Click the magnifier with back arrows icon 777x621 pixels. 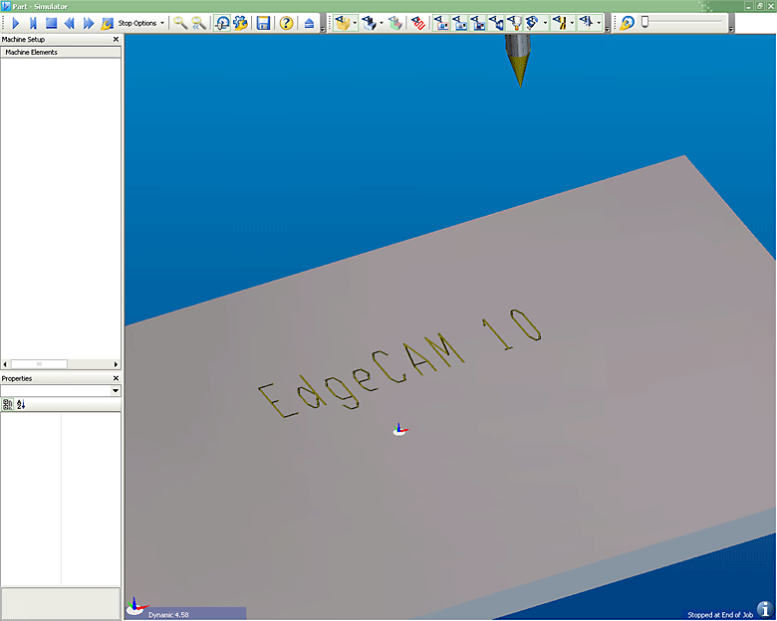pyautogui.click(x=198, y=23)
